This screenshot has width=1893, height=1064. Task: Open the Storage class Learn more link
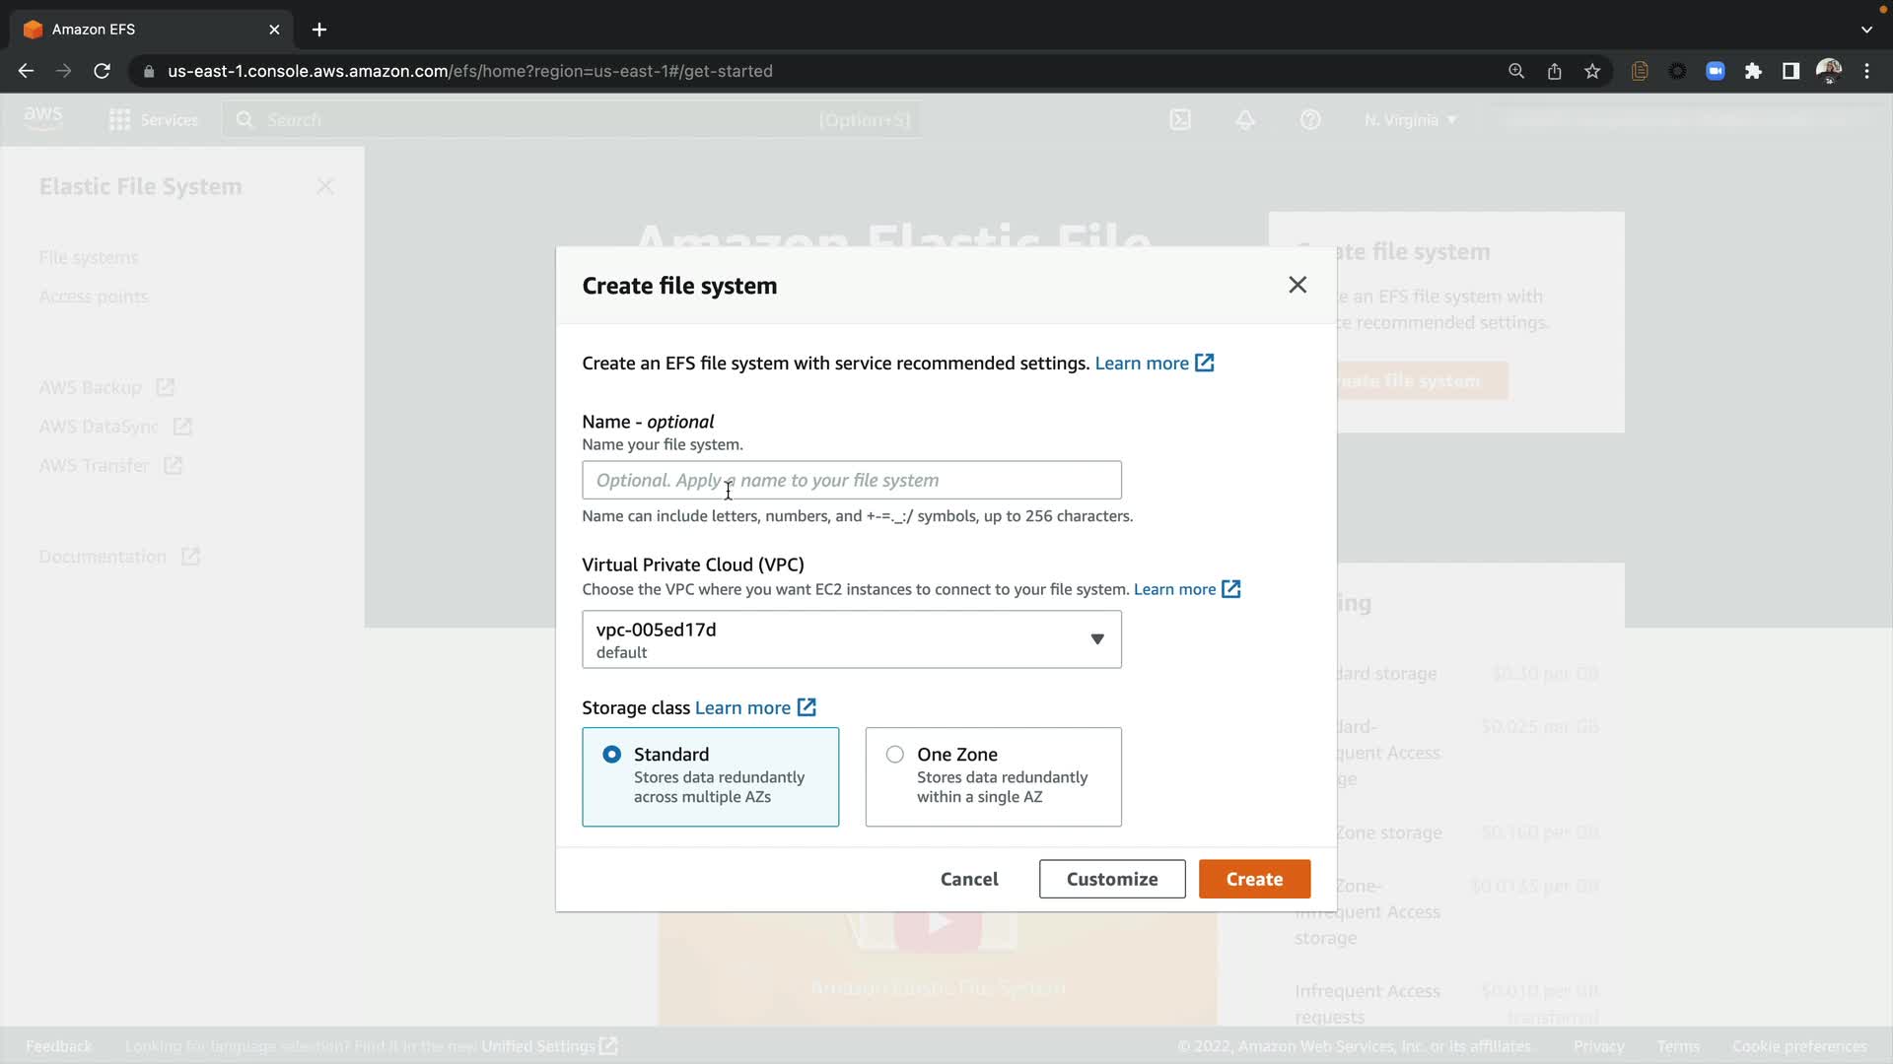[742, 708]
